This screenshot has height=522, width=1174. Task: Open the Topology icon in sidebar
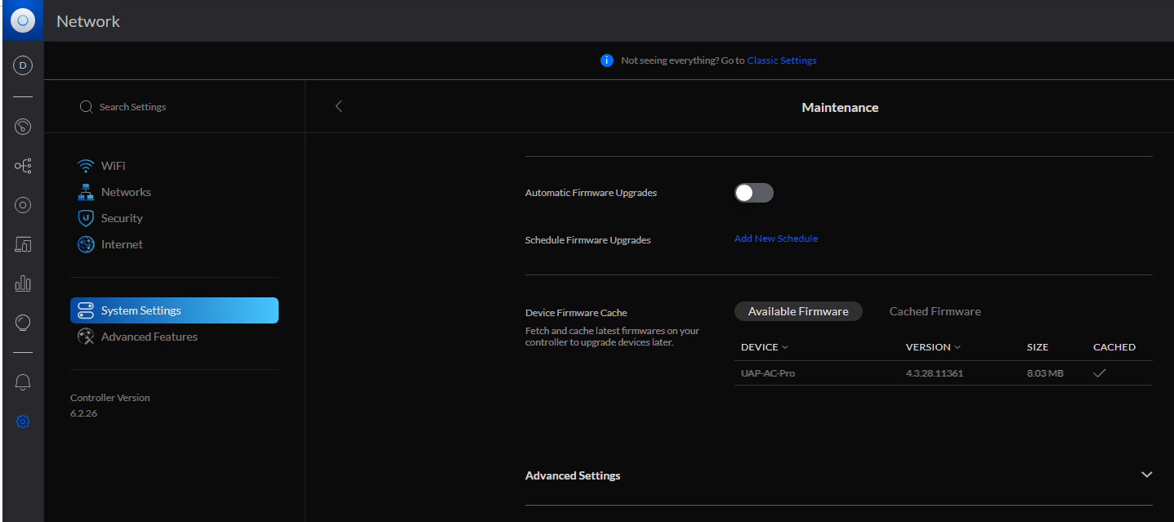(x=23, y=166)
